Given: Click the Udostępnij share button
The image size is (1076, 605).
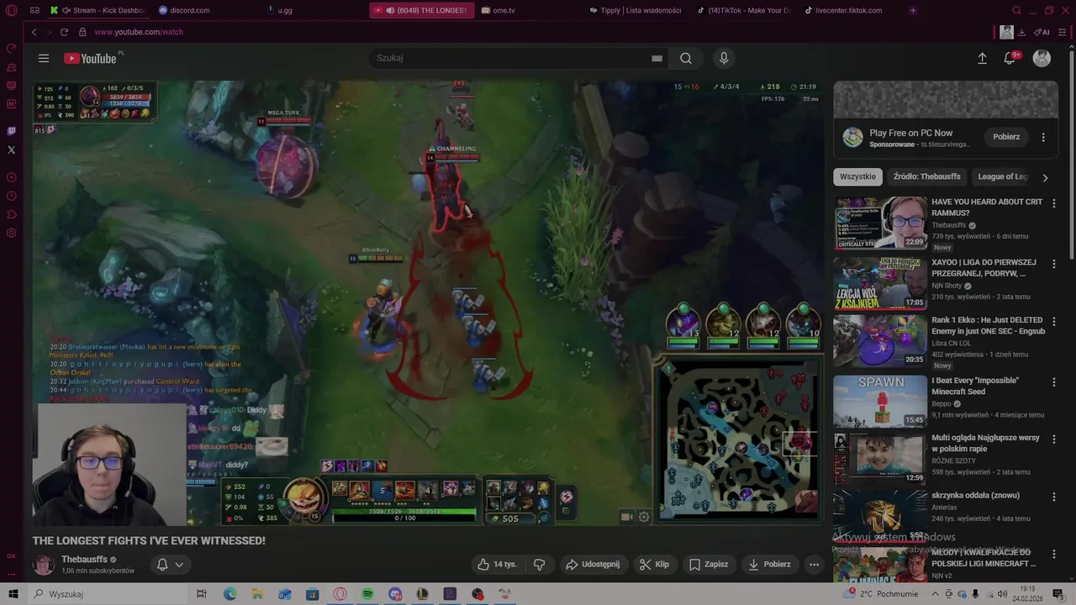Looking at the screenshot, I should tap(593, 564).
